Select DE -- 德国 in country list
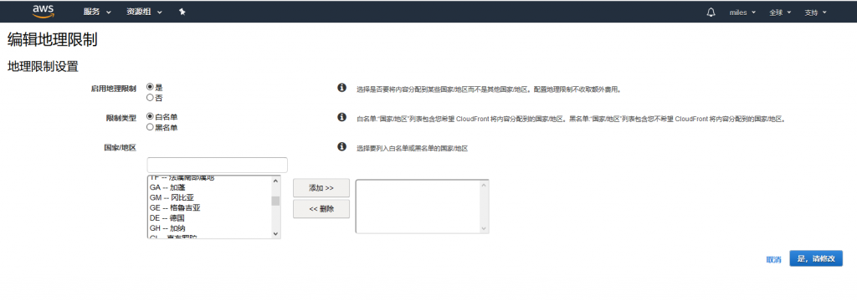The height and width of the screenshot is (301, 857). tap(208, 217)
